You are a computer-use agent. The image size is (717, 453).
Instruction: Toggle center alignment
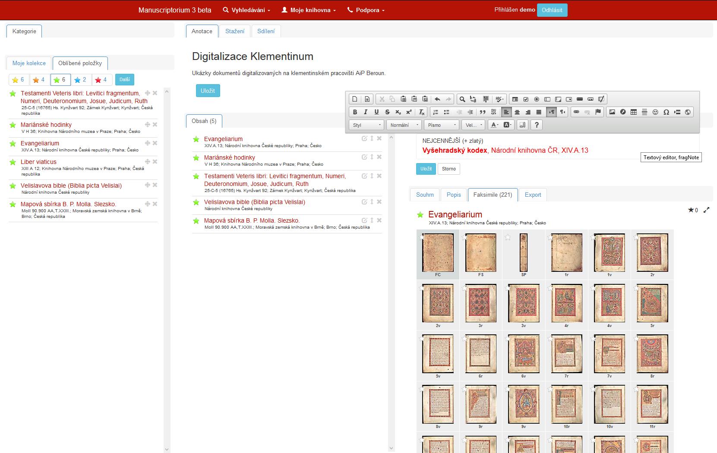coord(517,112)
